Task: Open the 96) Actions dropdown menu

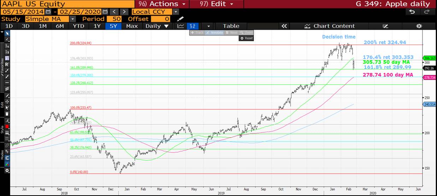Action: click(162, 4)
